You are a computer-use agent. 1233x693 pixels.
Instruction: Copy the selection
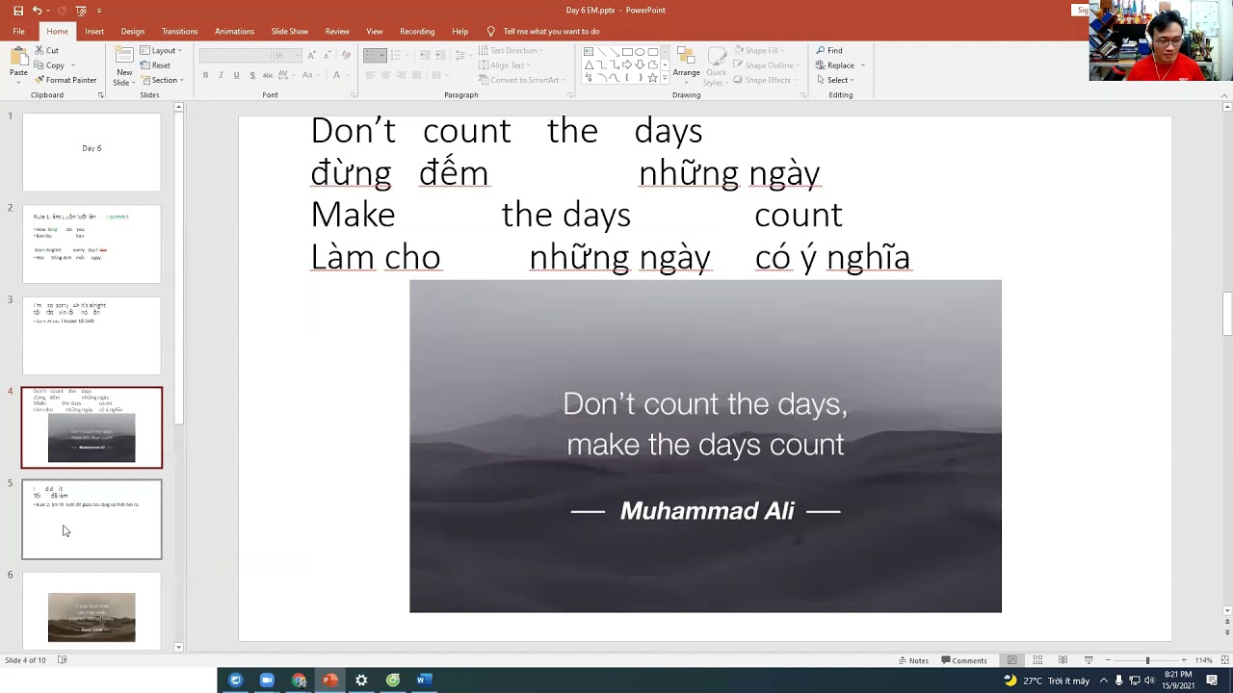click(x=49, y=65)
